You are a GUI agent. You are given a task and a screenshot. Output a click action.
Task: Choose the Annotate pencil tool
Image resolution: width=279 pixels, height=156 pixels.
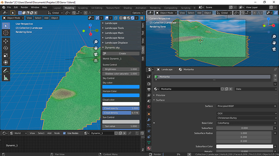(6, 71)
